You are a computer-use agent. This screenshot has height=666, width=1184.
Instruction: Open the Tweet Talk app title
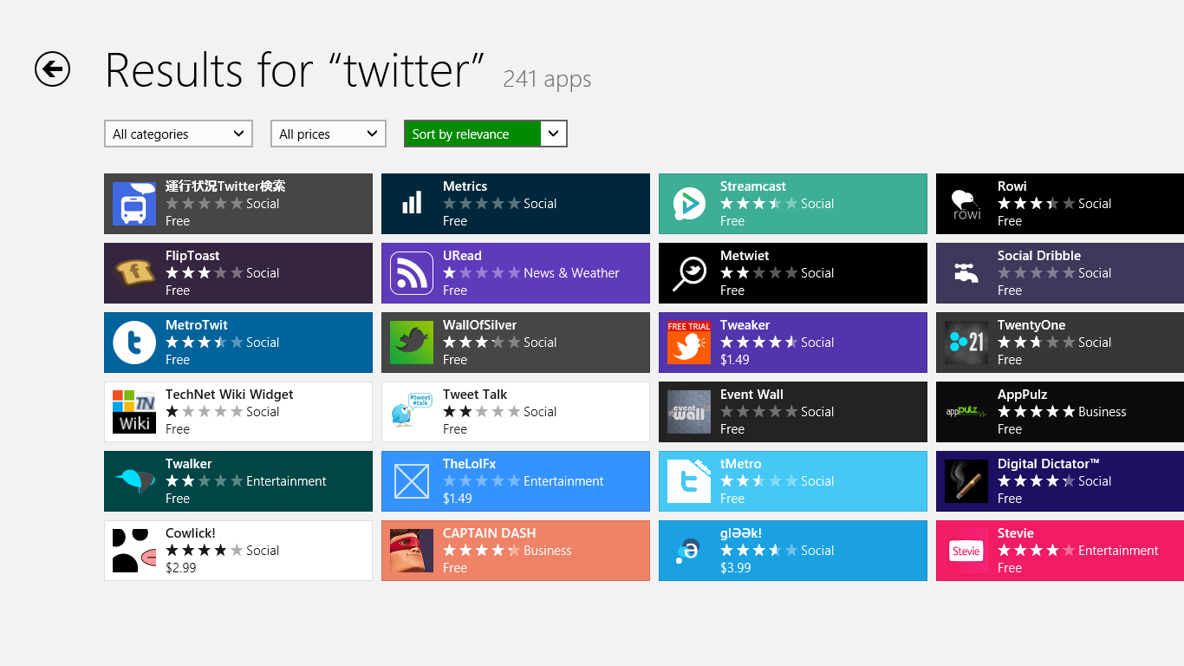[x=475, y=395]
